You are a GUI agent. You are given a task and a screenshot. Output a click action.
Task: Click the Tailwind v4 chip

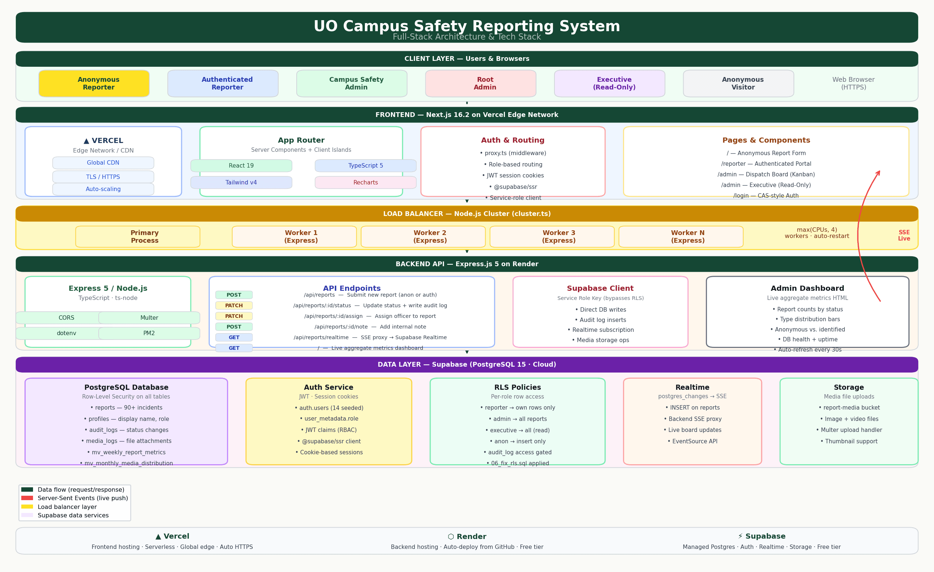tap(241, 182)
